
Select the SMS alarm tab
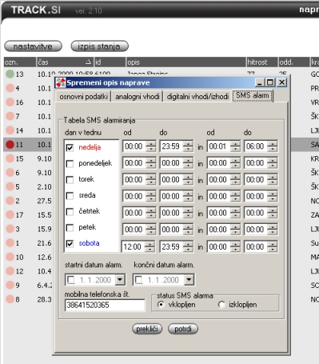tap(253, 95)
